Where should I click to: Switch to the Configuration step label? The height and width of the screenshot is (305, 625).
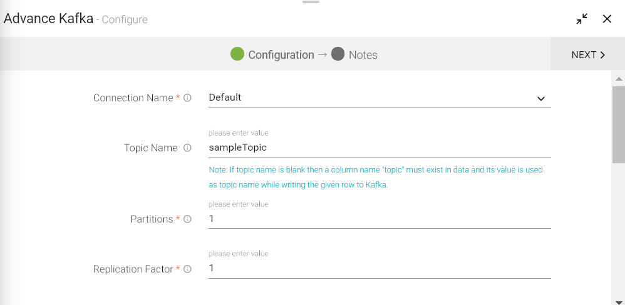[x=281, y=55]
